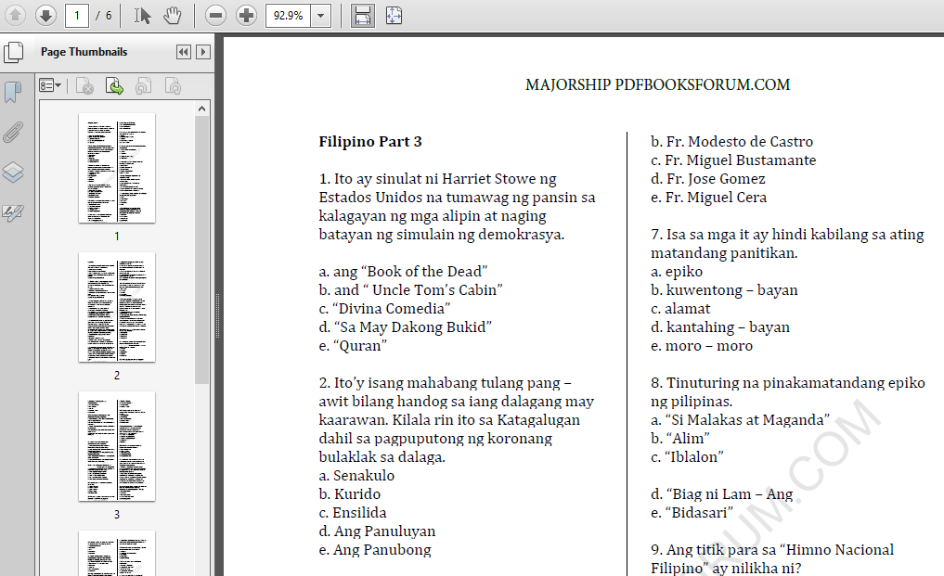This screenshot has height=576, width=944.
Task: Go to next page with down arrow button
Action: pyautogui.click(x=45, y=15)
